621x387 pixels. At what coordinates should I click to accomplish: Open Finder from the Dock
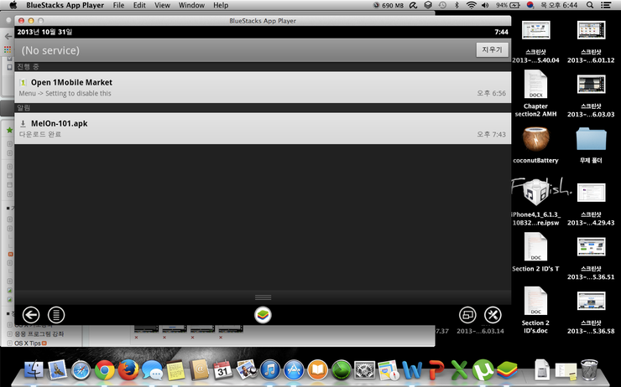[x=34, y=370]
